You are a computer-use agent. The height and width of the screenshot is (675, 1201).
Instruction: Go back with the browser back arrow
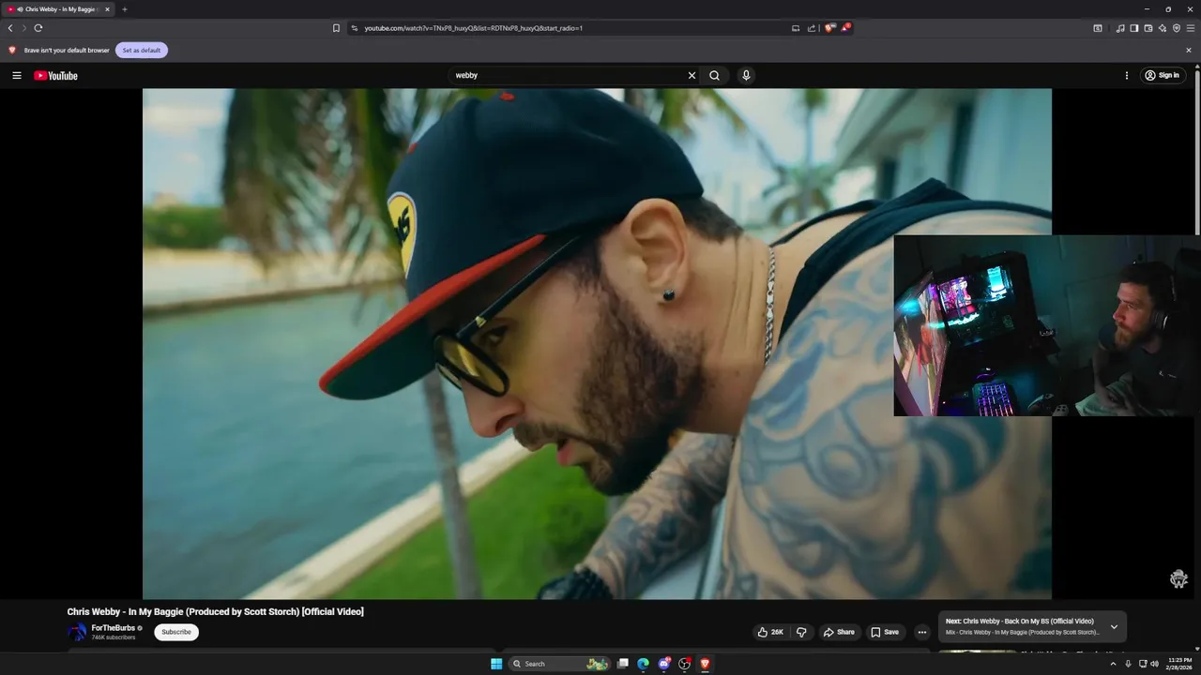click(10, 28)
